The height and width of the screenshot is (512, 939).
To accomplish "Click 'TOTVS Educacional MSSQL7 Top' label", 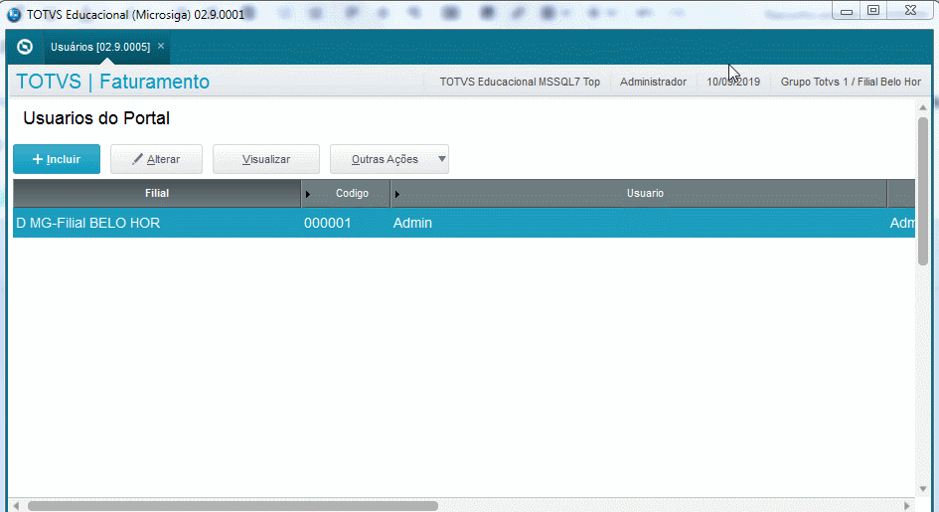I will 520,83.
